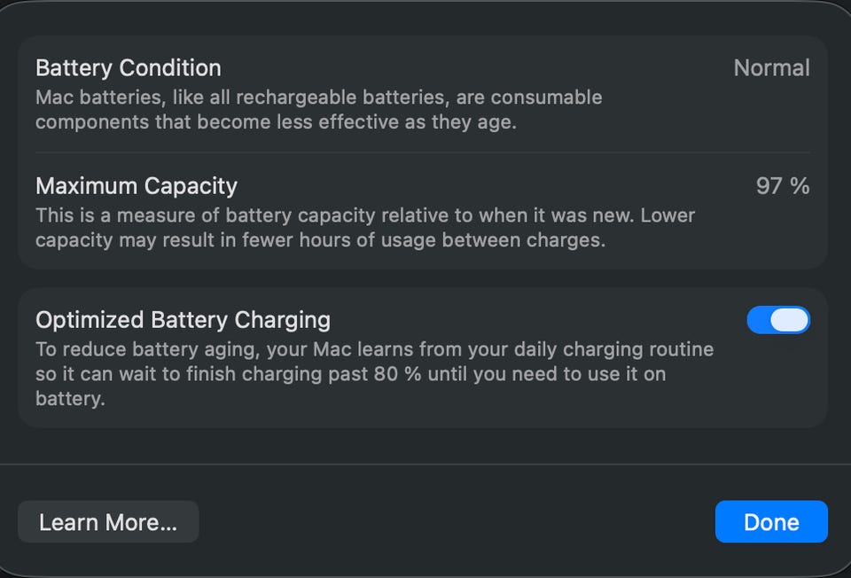Click the Optimized Battery Charging title
This screenshot has height=578, width=851.
183,319
